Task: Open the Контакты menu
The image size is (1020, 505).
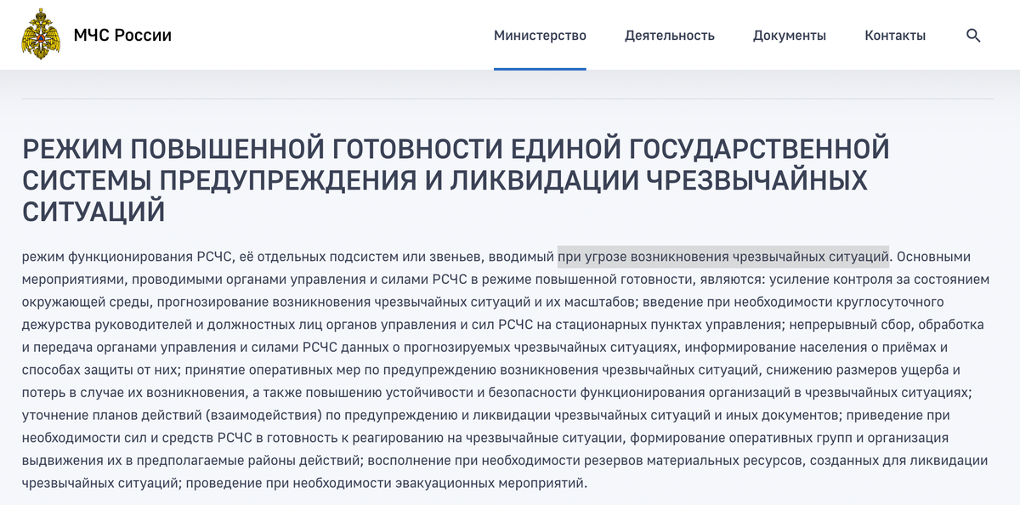Action: [x=895, y=36]
